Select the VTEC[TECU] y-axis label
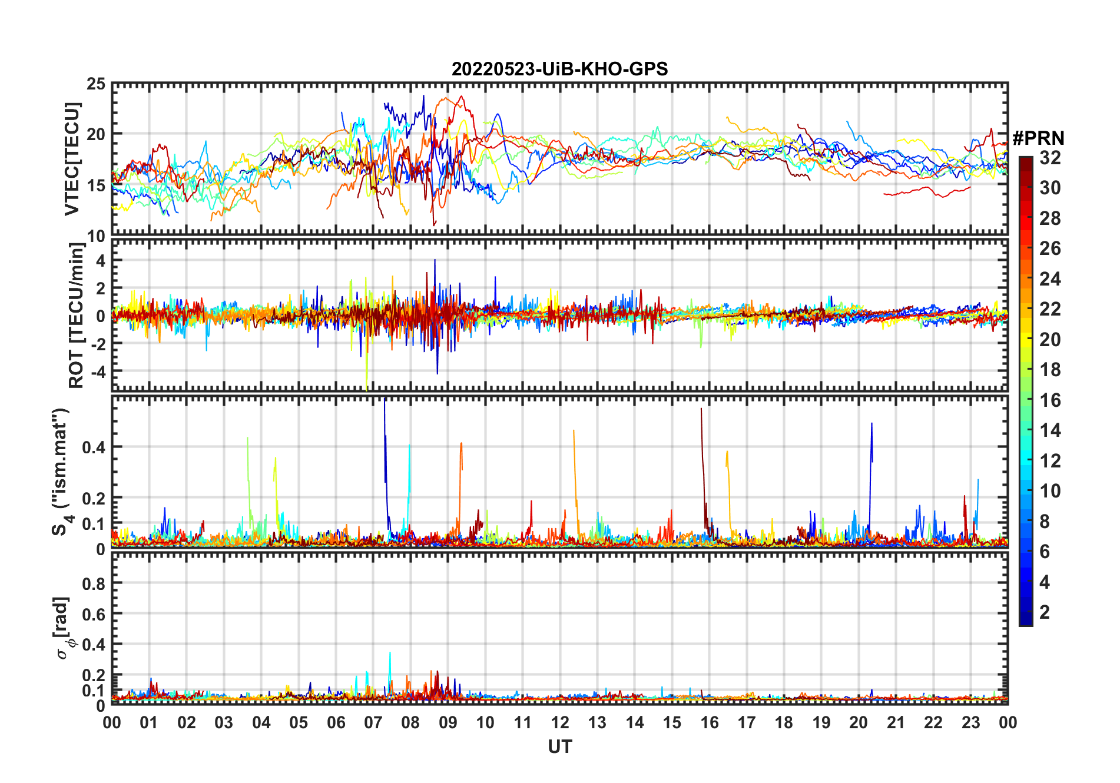Viewport: 1120px width, 783px height. coord(72,159)
